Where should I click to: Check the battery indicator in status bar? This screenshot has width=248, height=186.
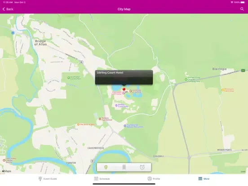pos(243,2)
